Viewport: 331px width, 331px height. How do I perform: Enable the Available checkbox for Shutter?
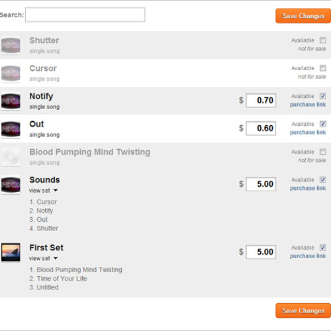tap(323, 40)
